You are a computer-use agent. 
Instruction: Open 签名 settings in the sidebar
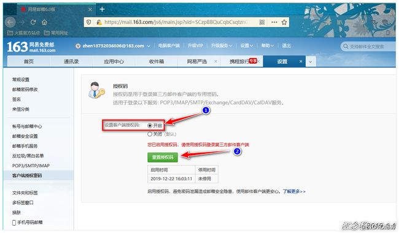click(17, 99)
